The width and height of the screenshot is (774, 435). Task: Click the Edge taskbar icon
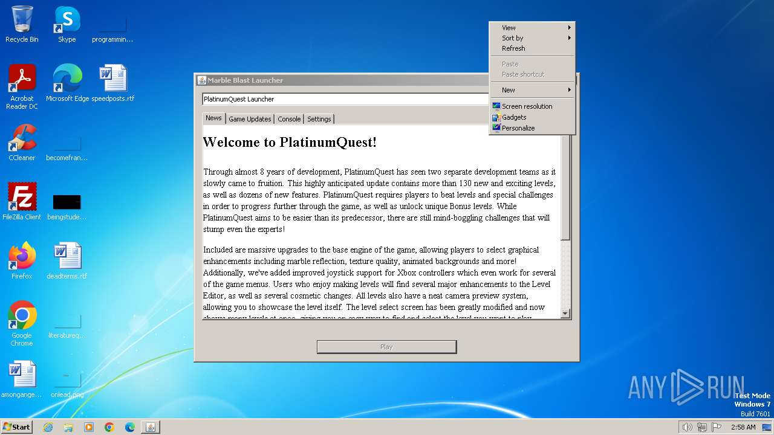click(x=130, y=427)
